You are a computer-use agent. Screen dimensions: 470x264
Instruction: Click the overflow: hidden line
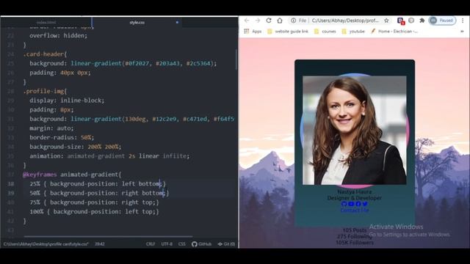click(59, 36)
